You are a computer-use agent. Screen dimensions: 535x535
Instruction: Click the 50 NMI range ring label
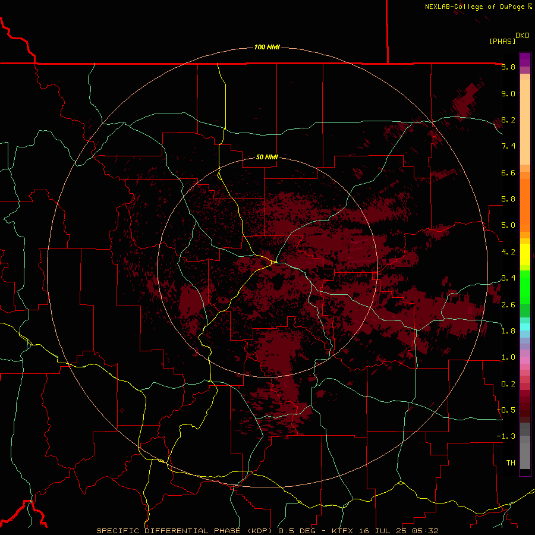tap(267, 157)
